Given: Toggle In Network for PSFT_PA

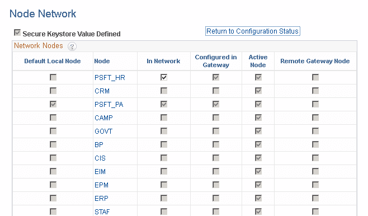Looking at the screenshot, I should click(x=164, y=104).
